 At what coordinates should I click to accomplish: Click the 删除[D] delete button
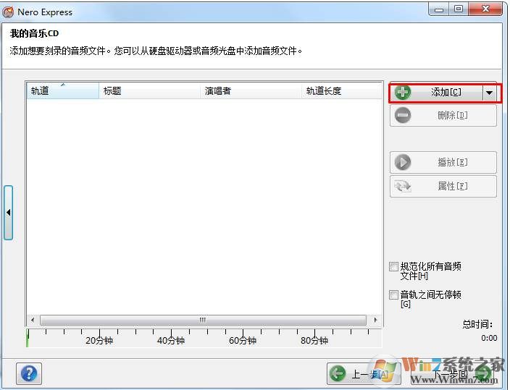coord(443,115)
